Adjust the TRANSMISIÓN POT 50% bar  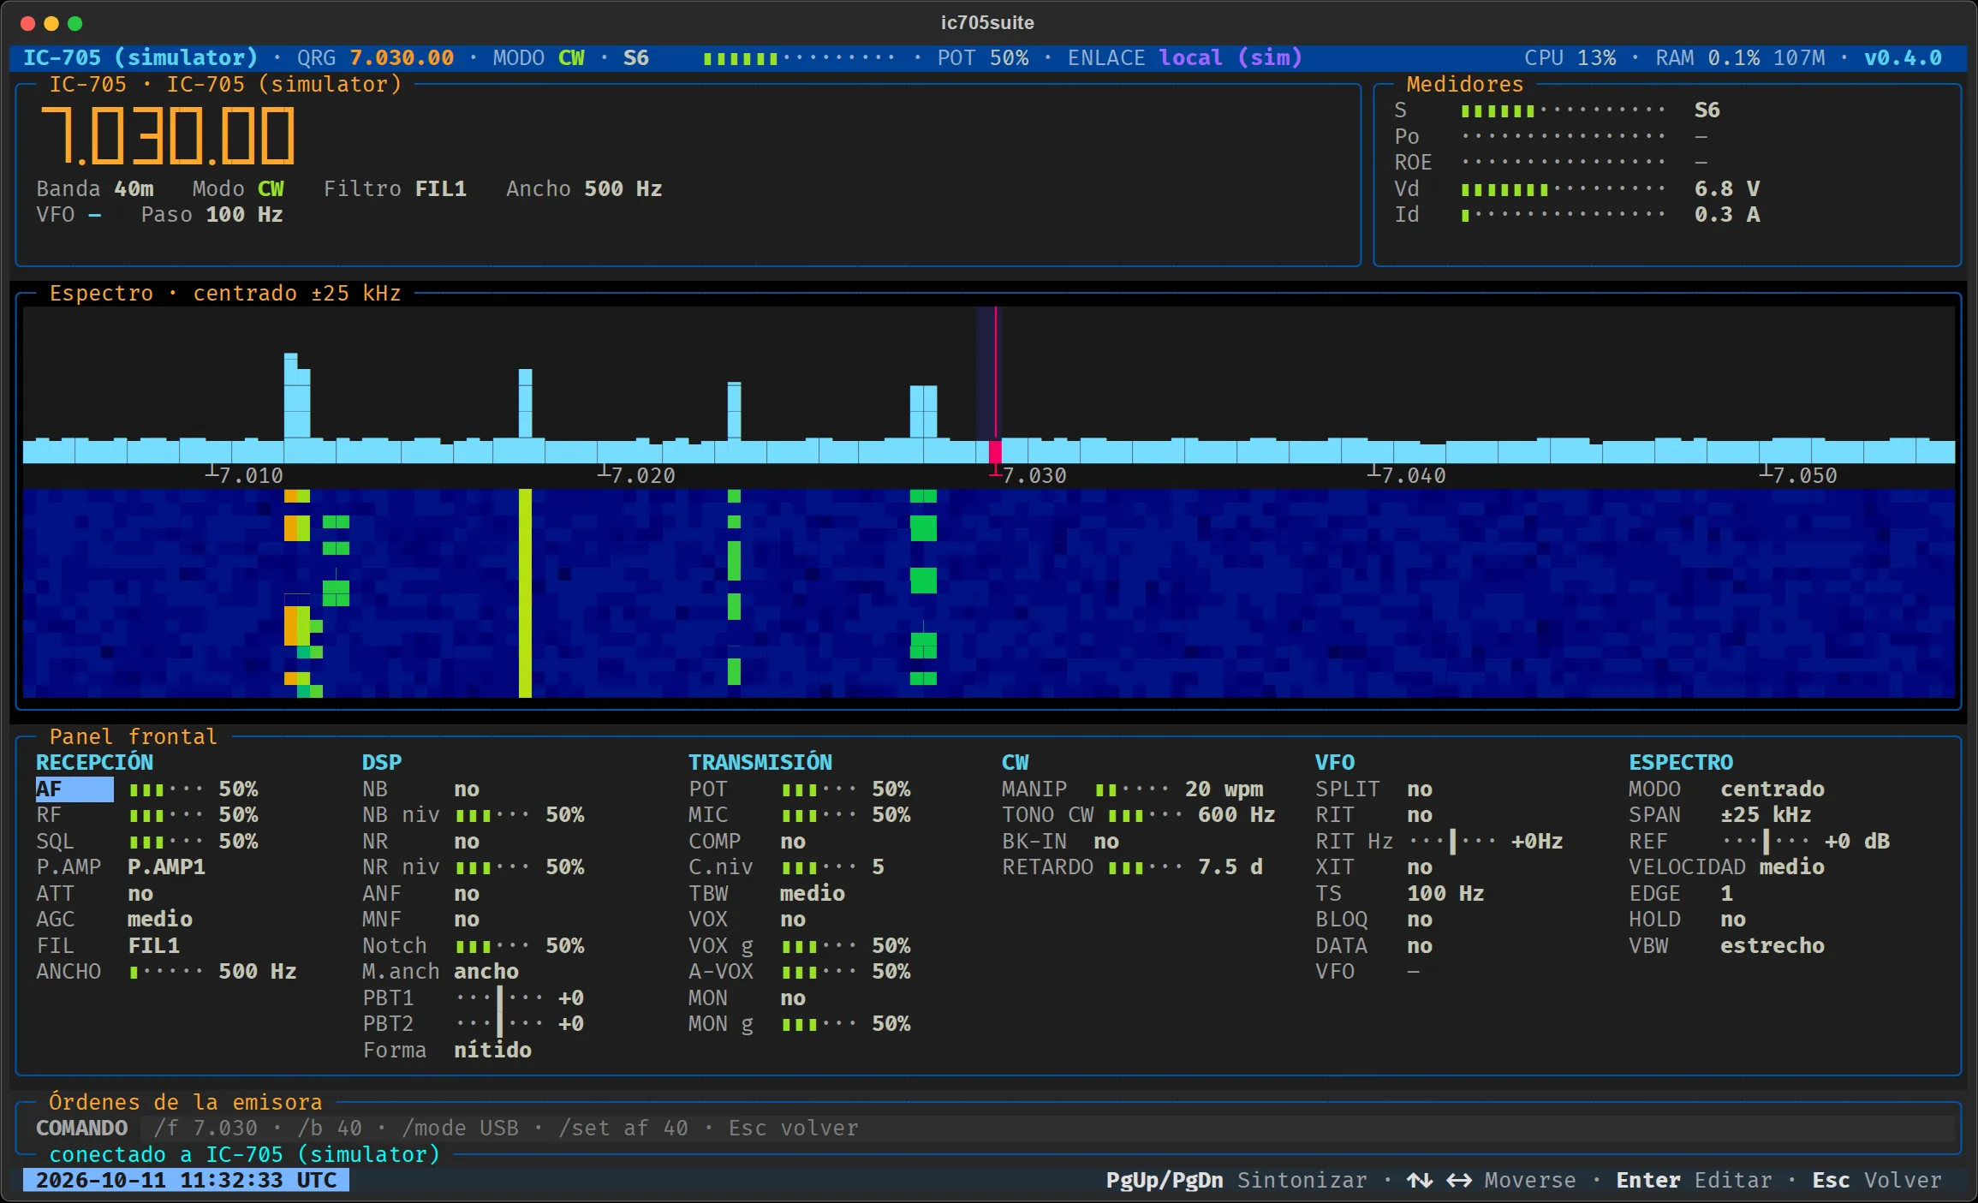[819, 789]
